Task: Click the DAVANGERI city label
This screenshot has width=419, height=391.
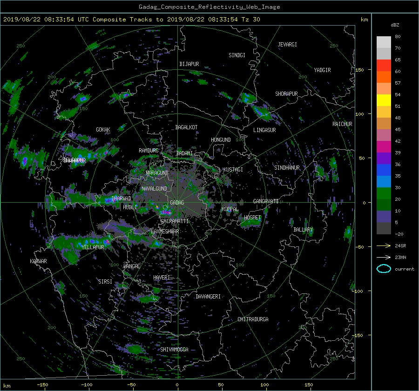Action: [208, 297]
